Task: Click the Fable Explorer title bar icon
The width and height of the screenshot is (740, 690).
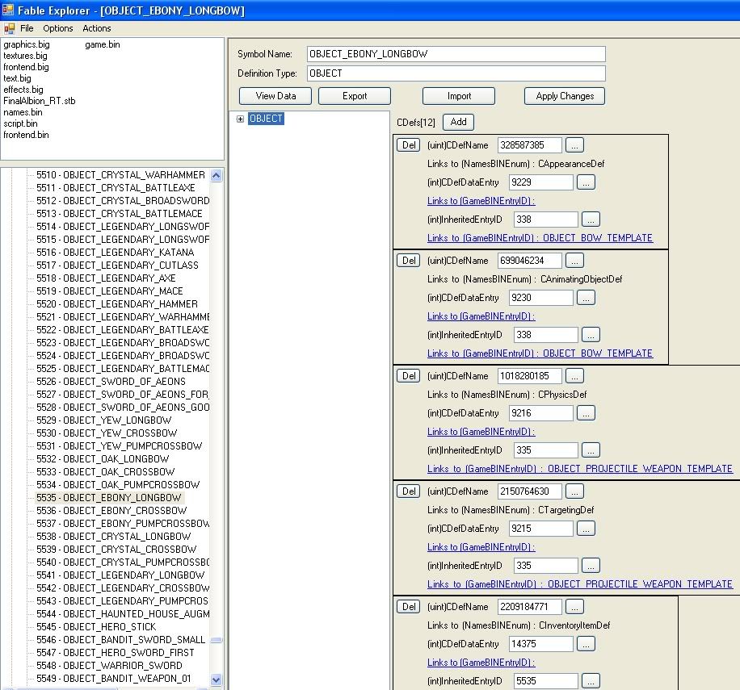Action: 8,10
